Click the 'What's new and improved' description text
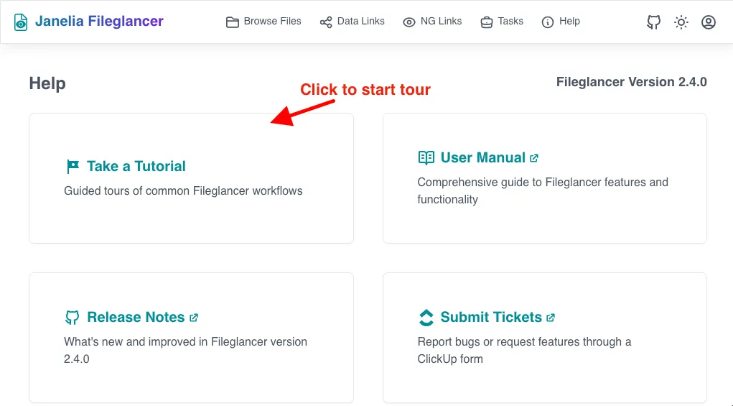733x406 pixels. 186,351
